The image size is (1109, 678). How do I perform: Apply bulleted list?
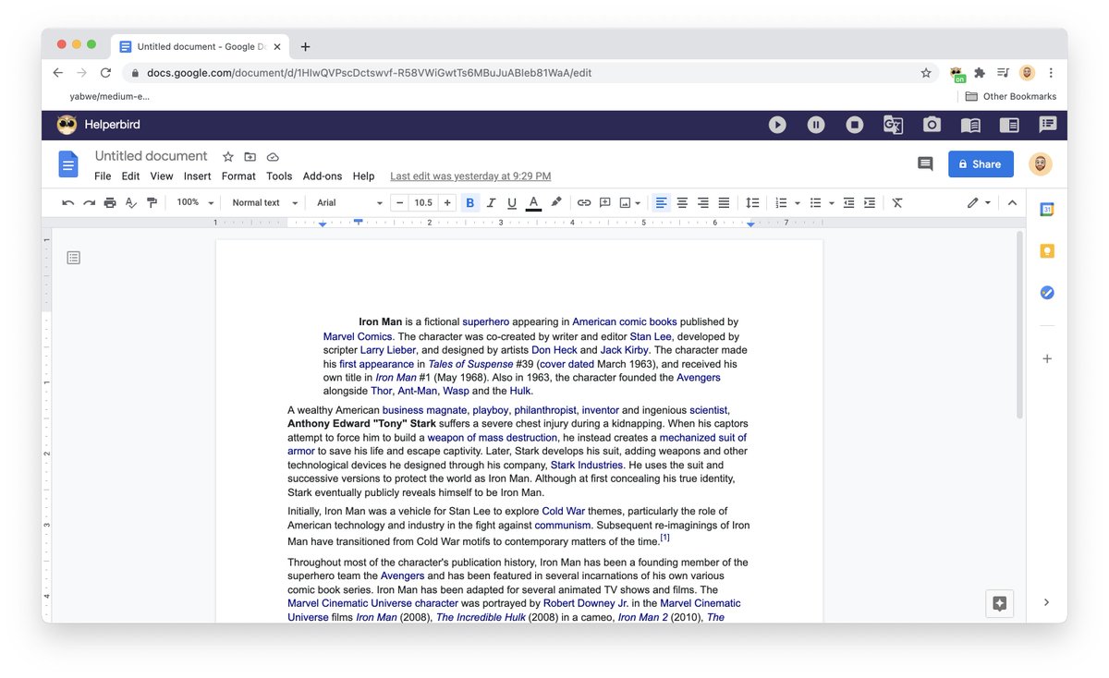tap(816, 203)
